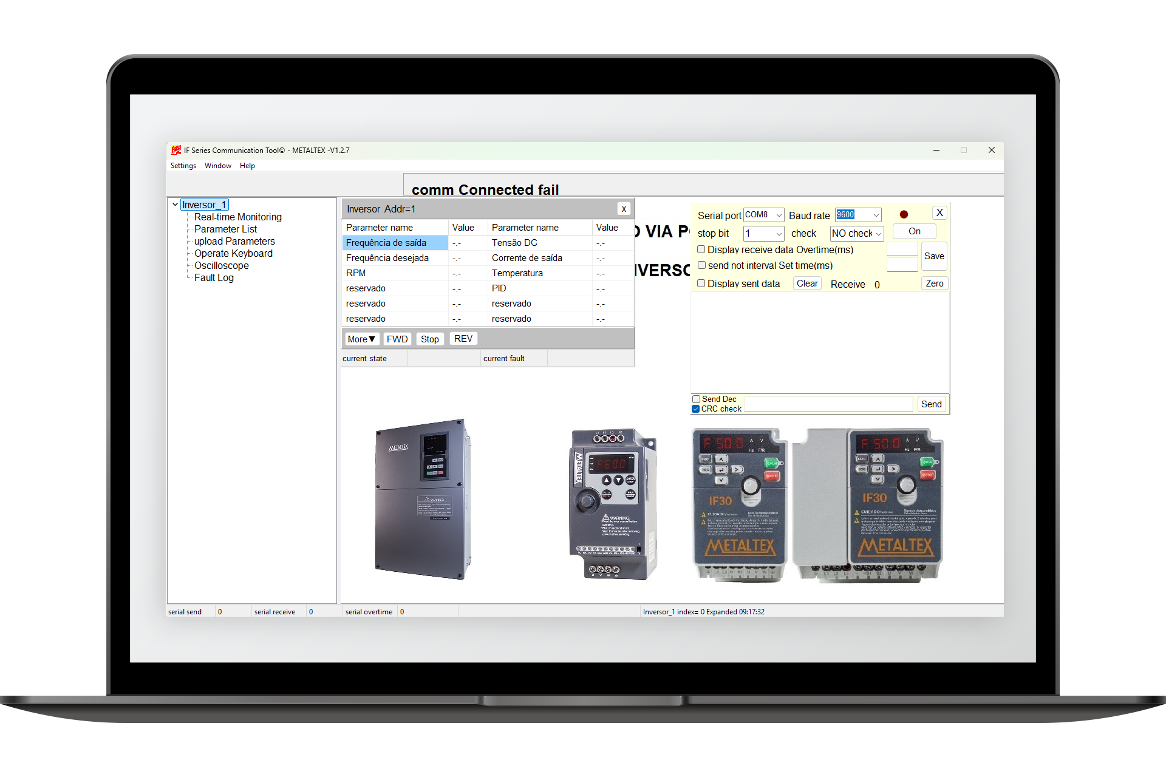Select upload Parameters tree item
The width and height of the screenshot is (1166, 777).
click(x=234, y=241)
